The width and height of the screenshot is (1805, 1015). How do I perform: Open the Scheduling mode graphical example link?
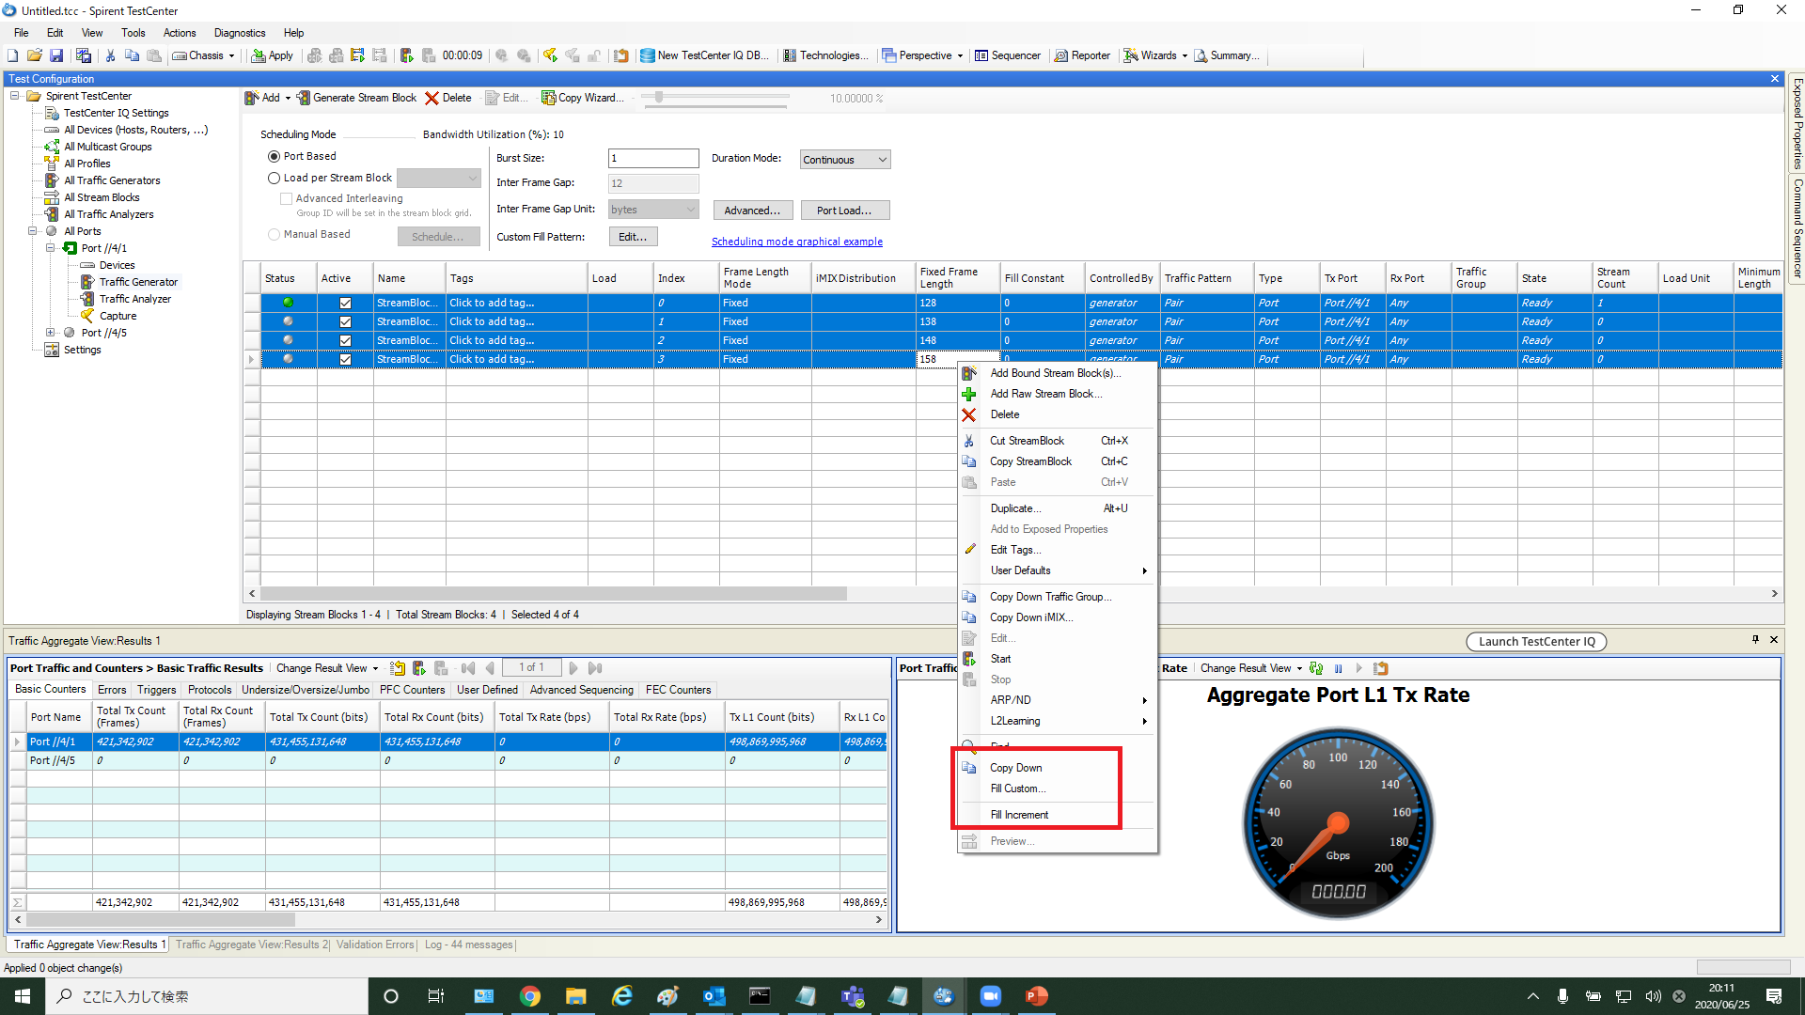click(x=797, y=242)
